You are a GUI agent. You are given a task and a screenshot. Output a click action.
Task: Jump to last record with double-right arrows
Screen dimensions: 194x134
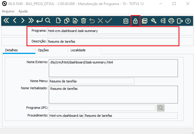pos(31,20)
